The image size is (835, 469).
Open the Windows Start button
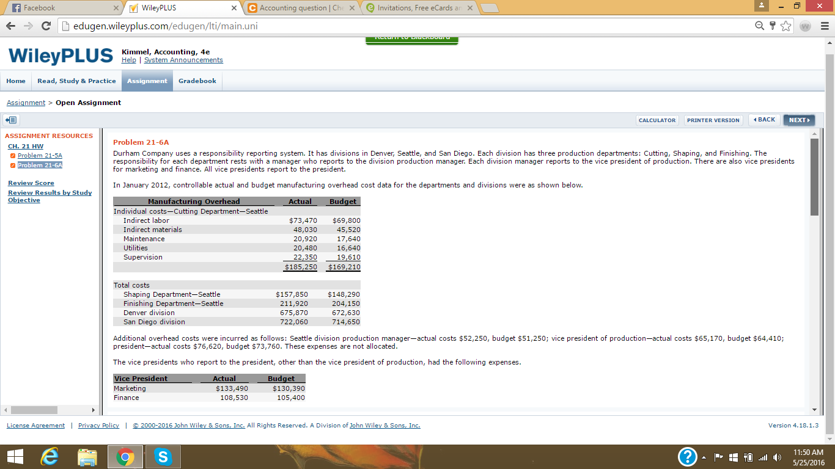[15, 456]
